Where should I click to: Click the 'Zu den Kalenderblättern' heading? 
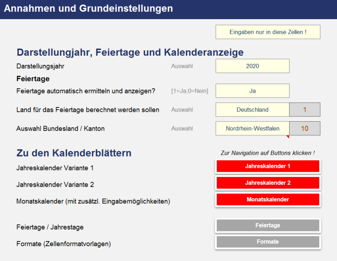(74, 153)
